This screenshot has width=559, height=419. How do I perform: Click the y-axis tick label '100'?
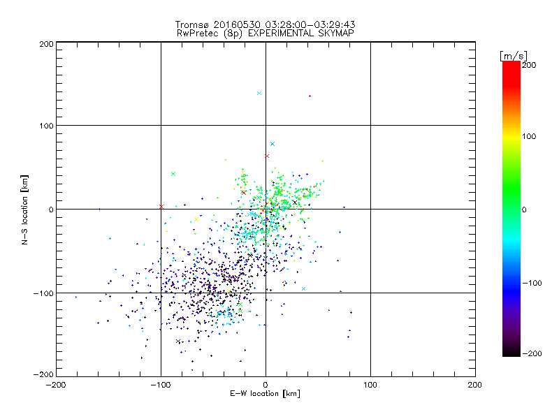[46, 126]
